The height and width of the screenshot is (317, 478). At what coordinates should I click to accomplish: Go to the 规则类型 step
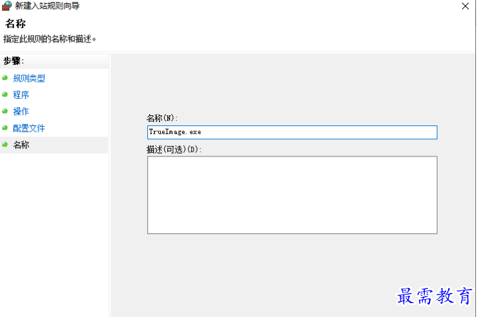[29, 78]
